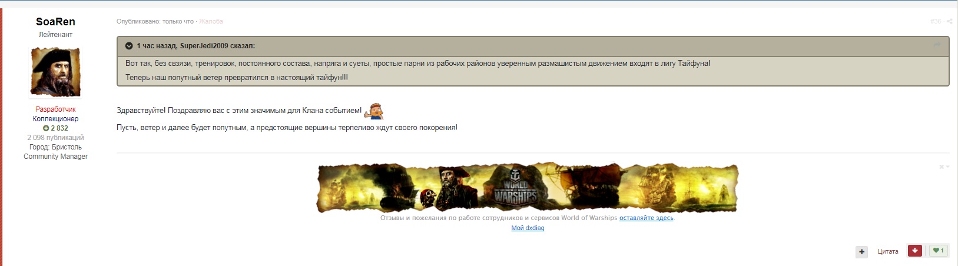Viewport: 958px width, 266px height.
Task: Follow the 'оставляйте здесь' feedback link
Action: 646,218
